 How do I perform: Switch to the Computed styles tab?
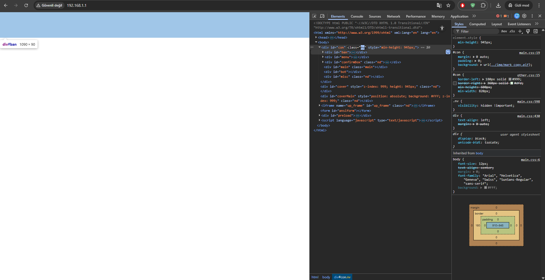pyautogui.click(x=477, y=24)
